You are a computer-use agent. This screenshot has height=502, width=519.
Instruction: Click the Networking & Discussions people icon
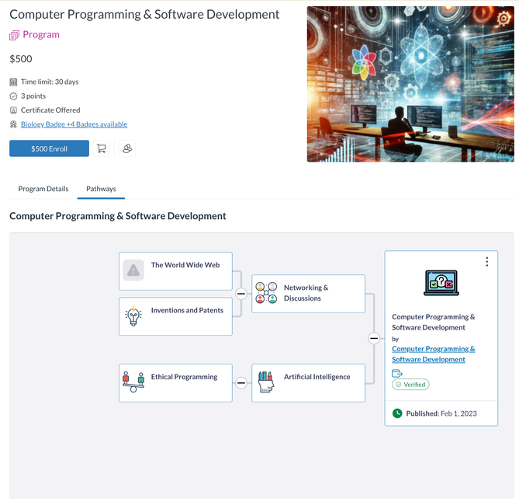click(266, 293)
